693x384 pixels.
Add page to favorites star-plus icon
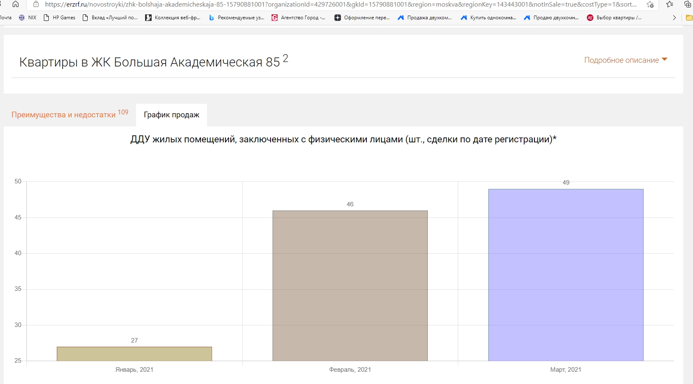[x=650, y=5]
